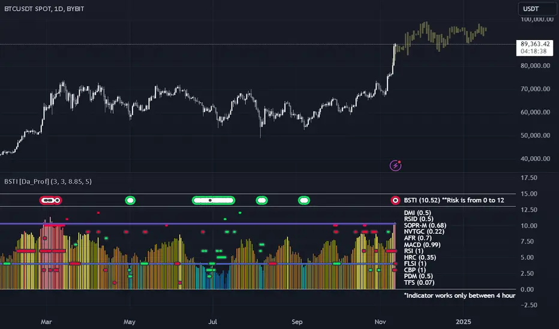Click the BSTI [Da_Prof] indicator legend
The width and height of the screenshot is (559, 329).
48,181
